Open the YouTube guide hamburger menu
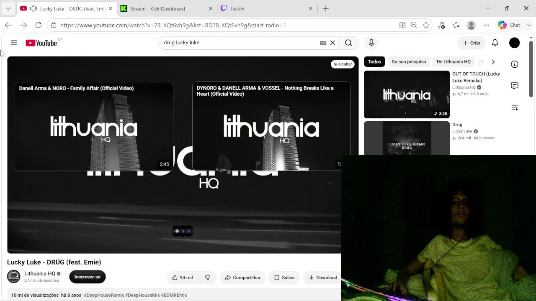 click(x=14, y=43)
